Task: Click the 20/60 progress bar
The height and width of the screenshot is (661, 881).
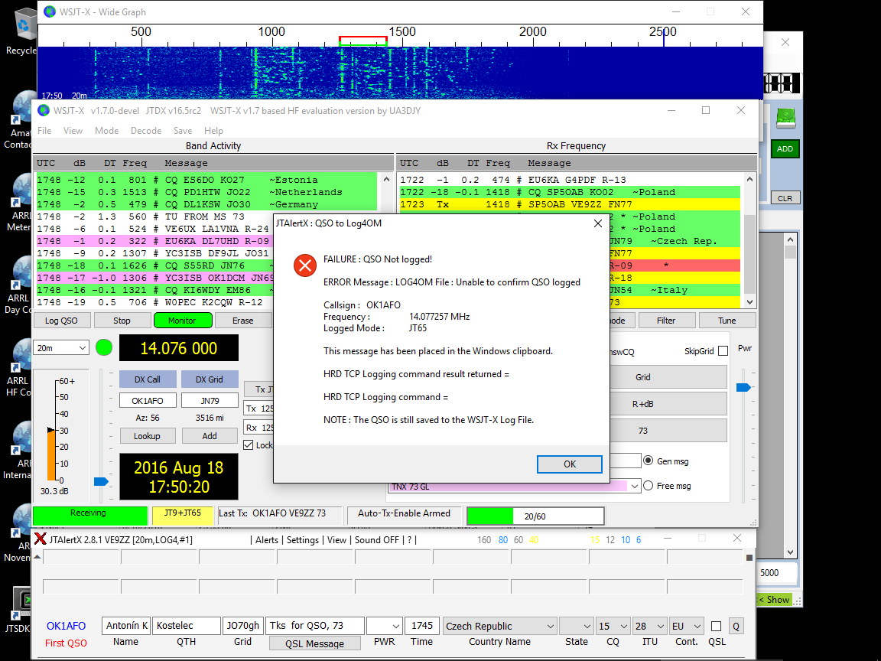Action: click(x=535, y=516)
